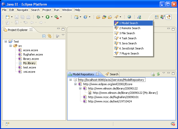
Task: Click the New wizard toolbar icon
Action: (8, 17)
